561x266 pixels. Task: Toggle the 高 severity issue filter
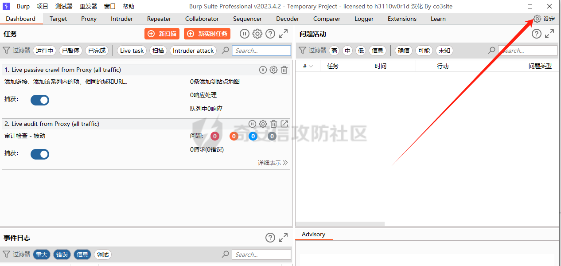[334, 51]
